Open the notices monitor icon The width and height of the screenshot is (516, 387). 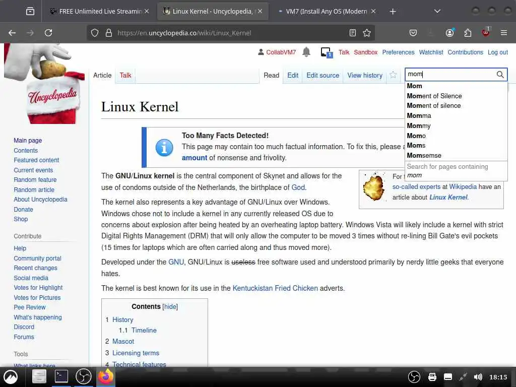[x=327, y=52]
